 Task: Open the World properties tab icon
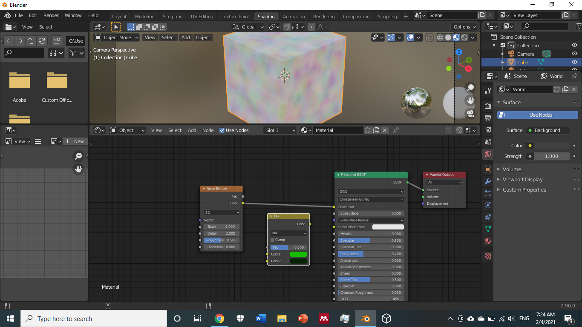click(x=488, y=154)
